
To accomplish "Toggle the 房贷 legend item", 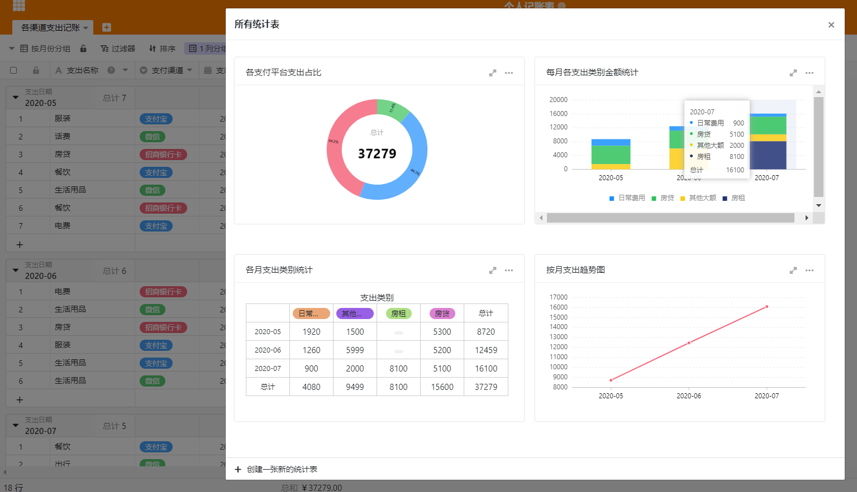I will (x=663, y=198).
